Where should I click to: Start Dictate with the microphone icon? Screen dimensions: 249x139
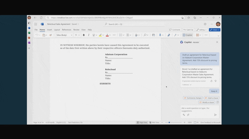point(160,35)
